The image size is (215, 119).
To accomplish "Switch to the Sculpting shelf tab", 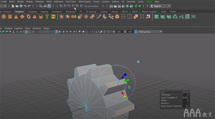I will pyautogui.click(x=32, y=12).
